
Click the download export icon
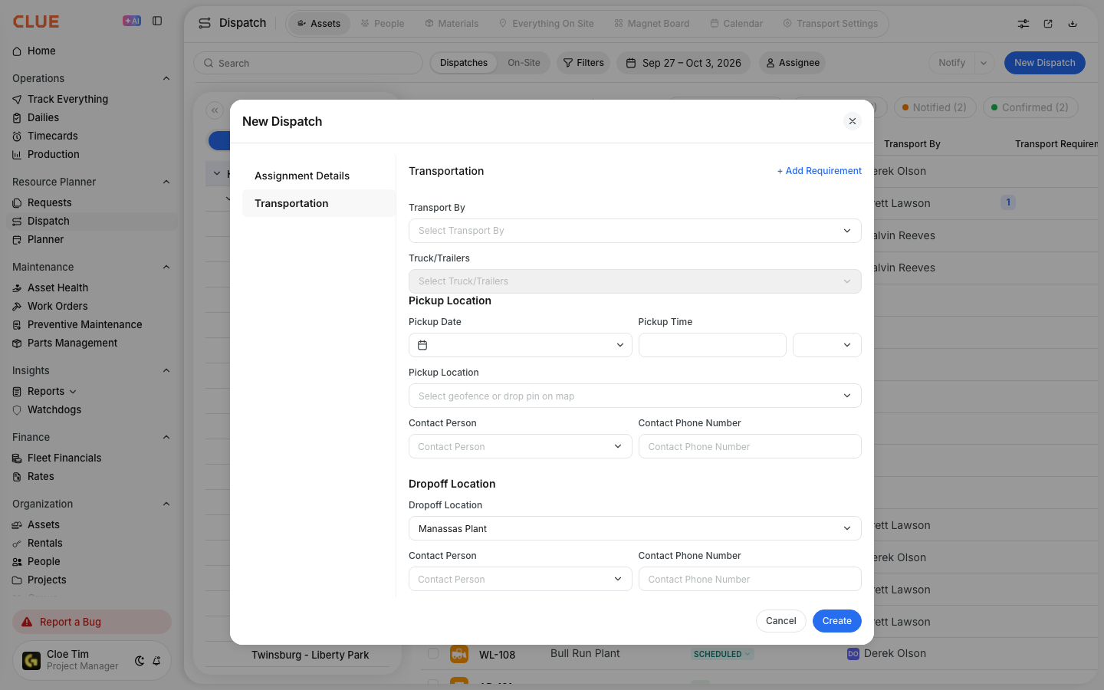click(1073, 24)
